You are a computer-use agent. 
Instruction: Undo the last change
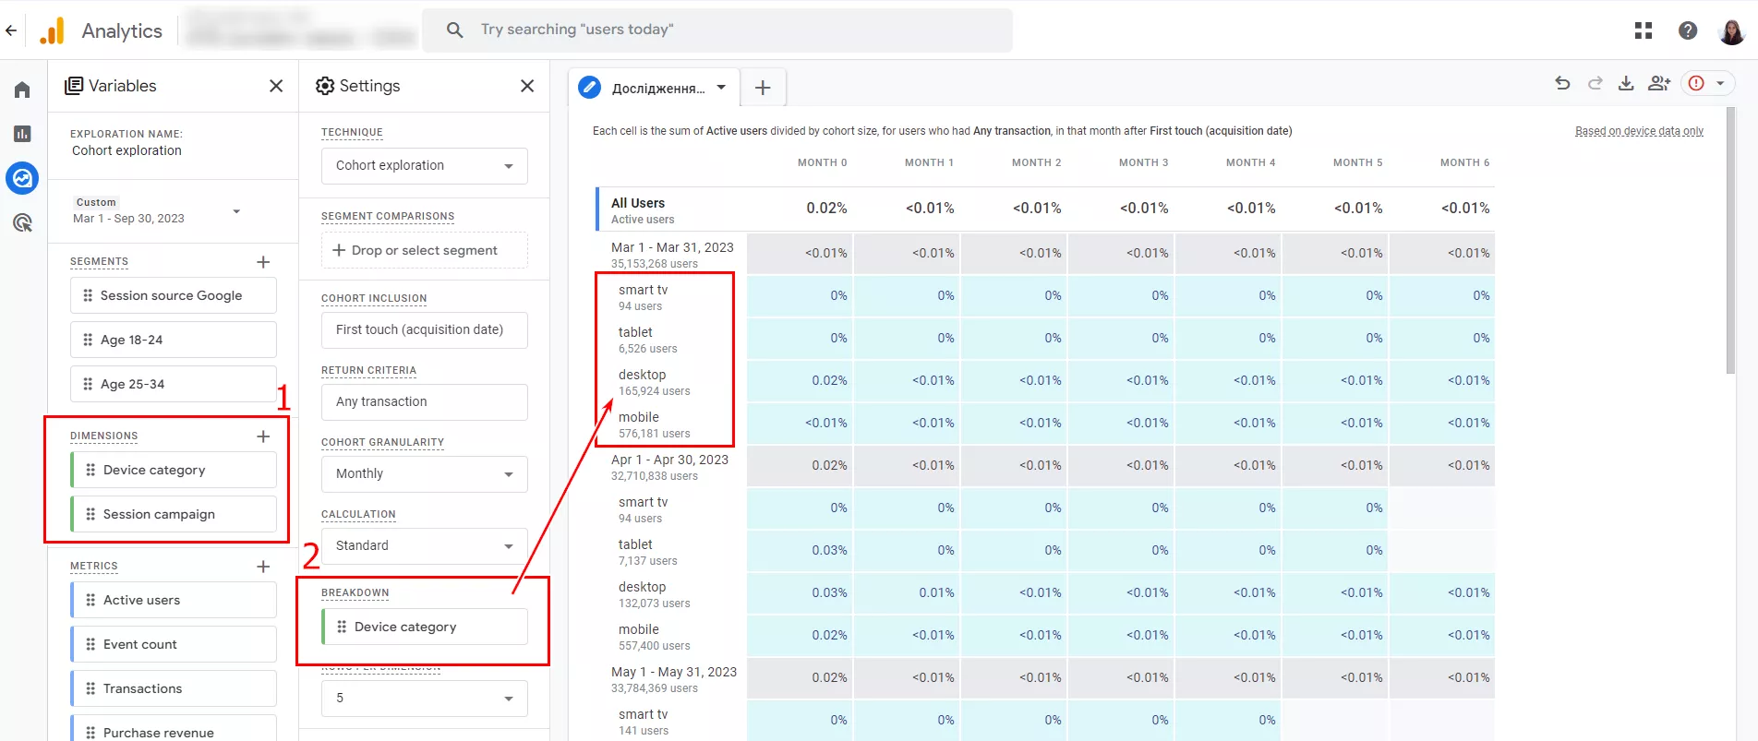tap(1562, 83)
